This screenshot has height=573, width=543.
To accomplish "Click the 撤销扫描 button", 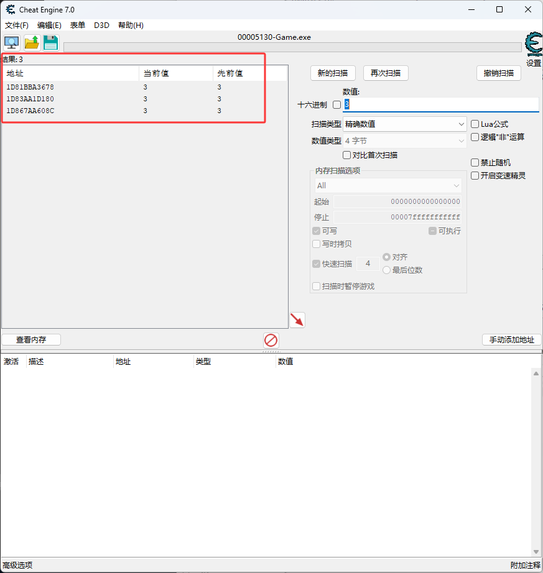I will (x=499, y=73).
